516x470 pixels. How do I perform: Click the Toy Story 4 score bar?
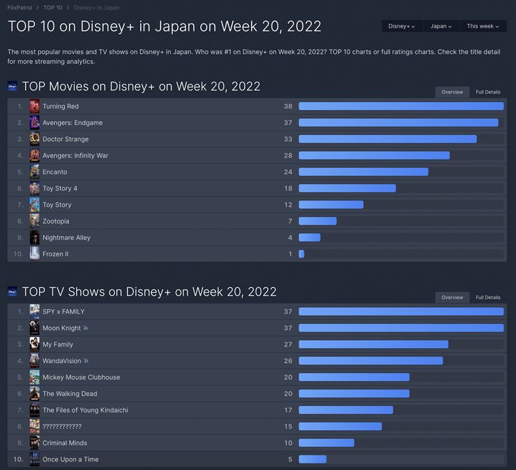347,189
